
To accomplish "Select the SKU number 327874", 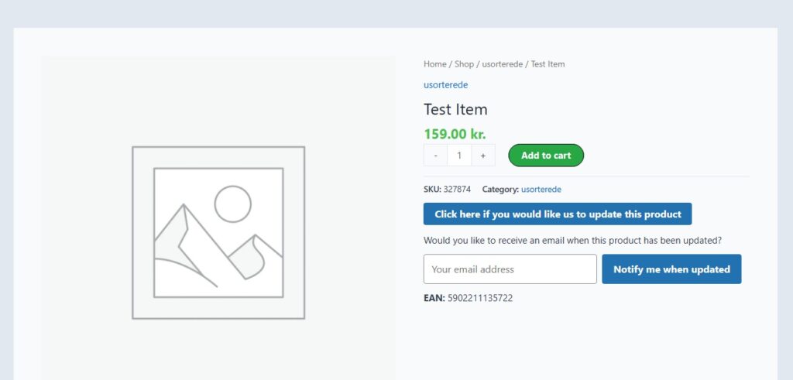I will click(x=457, y=190).
